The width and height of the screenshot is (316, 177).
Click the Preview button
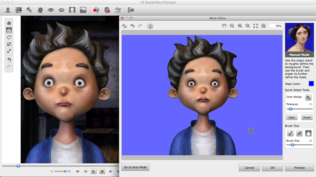tap(300, 167)
